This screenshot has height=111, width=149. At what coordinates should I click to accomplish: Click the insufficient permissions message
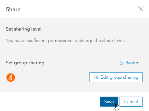click(x=65, y=41)
